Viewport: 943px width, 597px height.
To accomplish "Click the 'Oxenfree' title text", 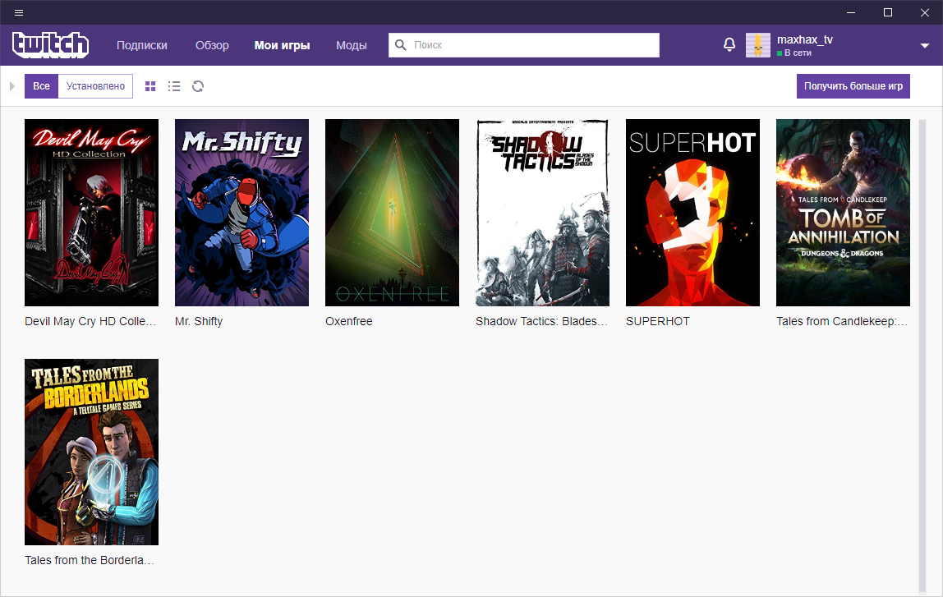I will [349, 321].
